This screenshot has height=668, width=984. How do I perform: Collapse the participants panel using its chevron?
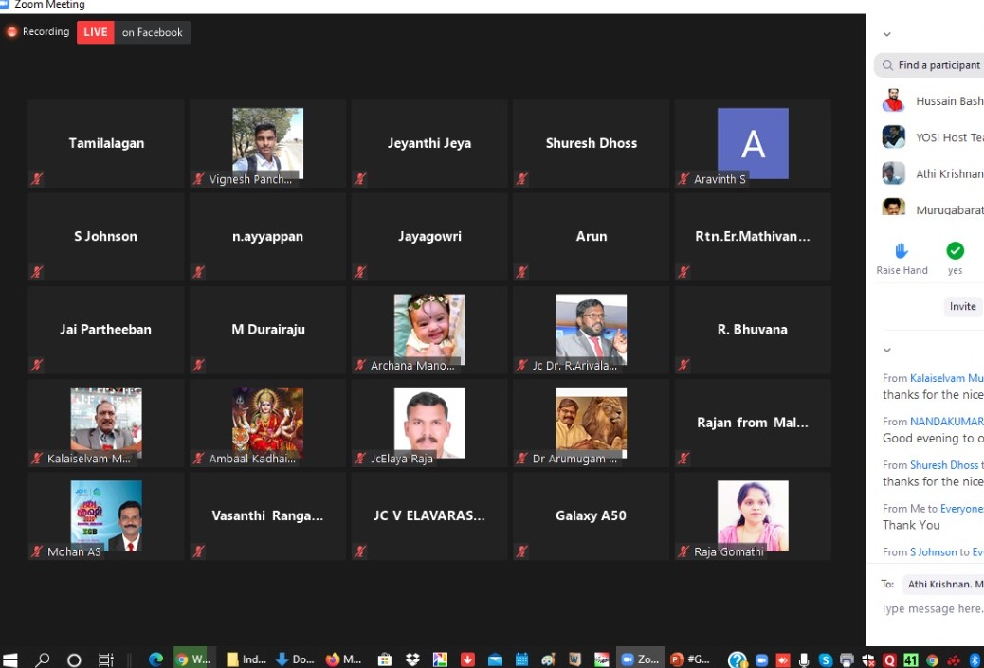886,34
